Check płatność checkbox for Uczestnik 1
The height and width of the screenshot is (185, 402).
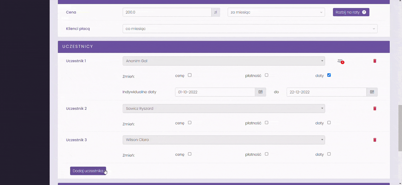266,75
